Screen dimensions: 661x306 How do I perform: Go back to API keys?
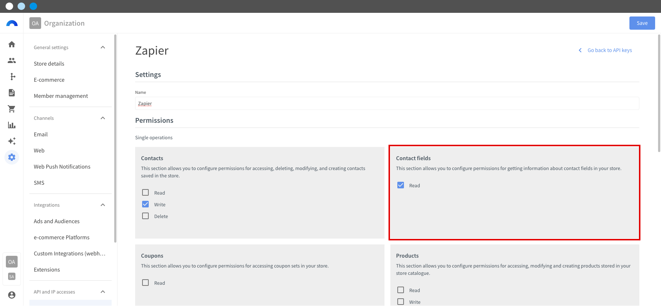click(610, 50)
